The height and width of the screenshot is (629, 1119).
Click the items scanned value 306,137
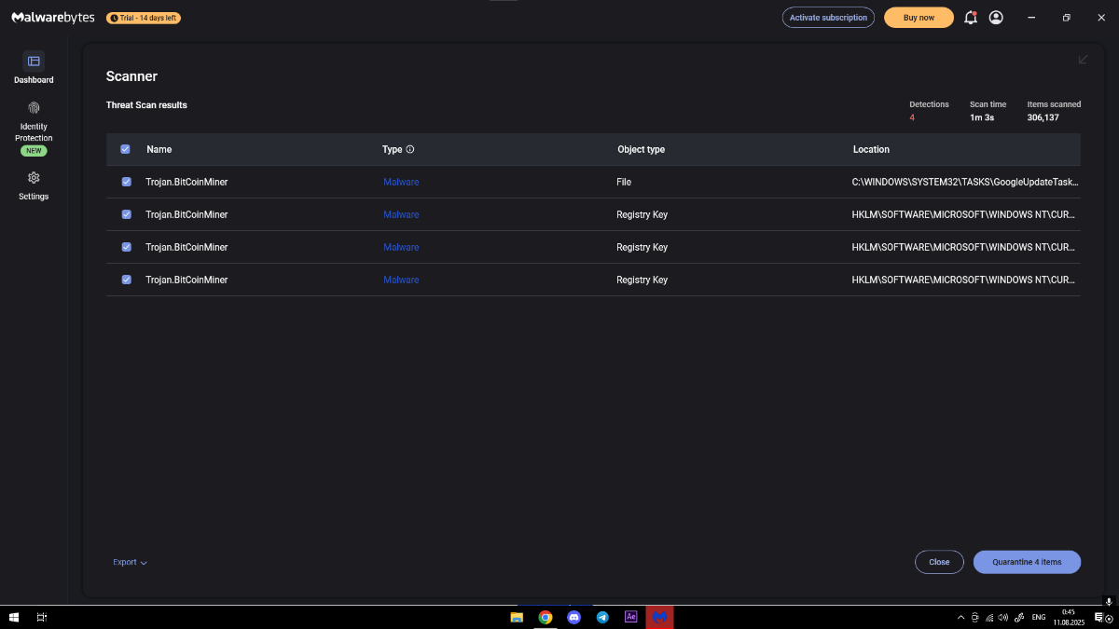click(x=1043, y=117)
